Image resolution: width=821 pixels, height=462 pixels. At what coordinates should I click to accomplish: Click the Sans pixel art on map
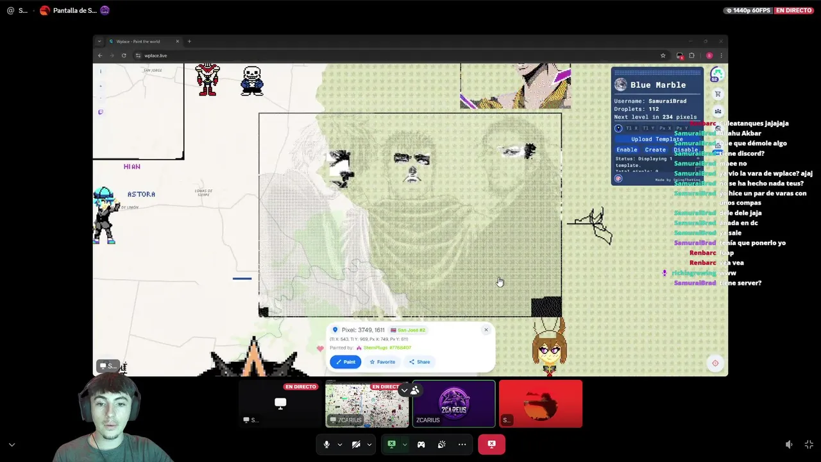click(x=252, y=81)
